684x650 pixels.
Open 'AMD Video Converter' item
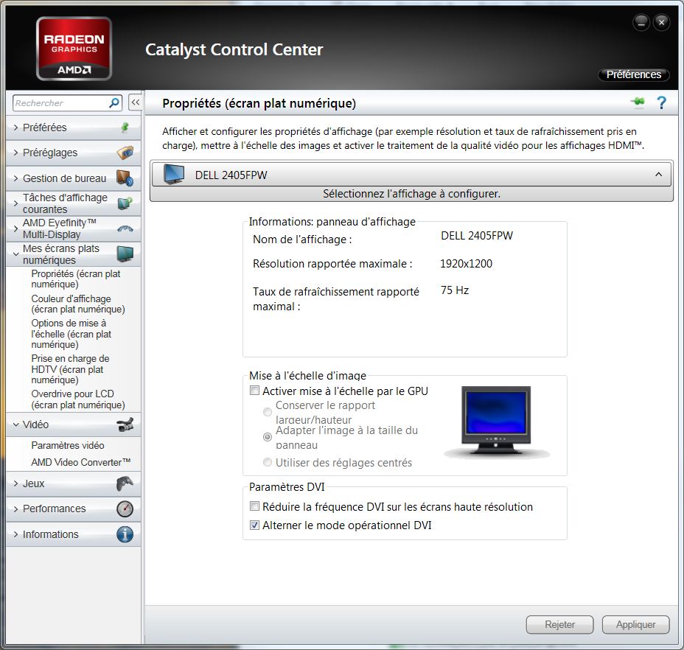[x=80, y=462]
